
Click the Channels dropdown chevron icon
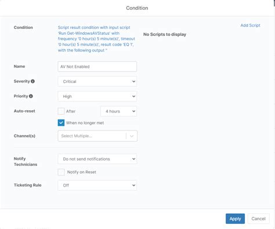[x=132, y=136]
